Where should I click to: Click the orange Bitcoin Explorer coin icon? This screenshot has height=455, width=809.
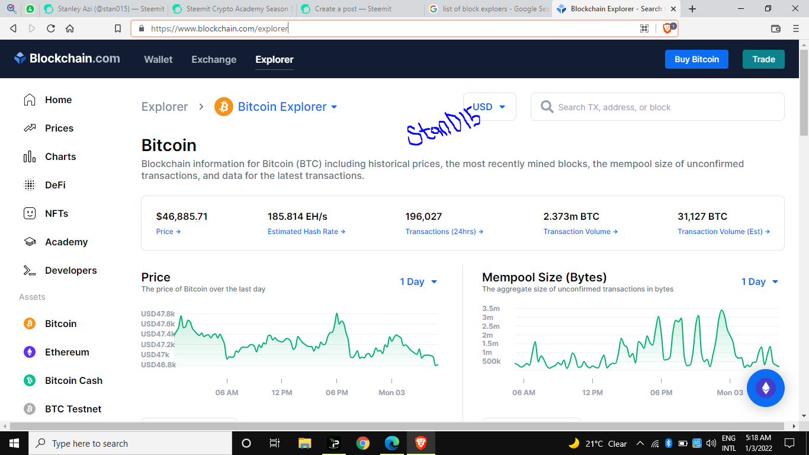224,107
